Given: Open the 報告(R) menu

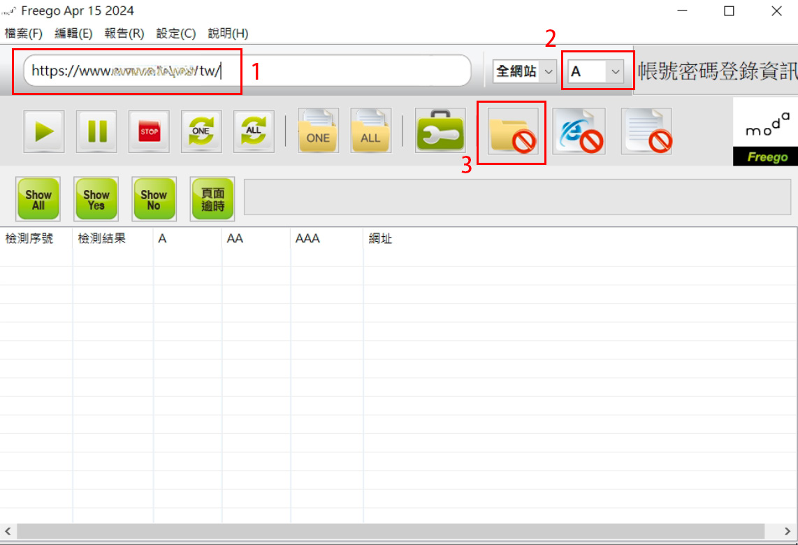Looking at the screenshot, I should (x=124, y=34).
